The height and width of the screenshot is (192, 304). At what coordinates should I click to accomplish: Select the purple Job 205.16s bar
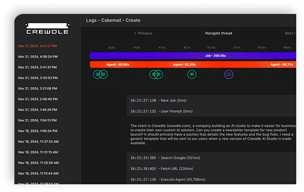(x=193, y=56)
